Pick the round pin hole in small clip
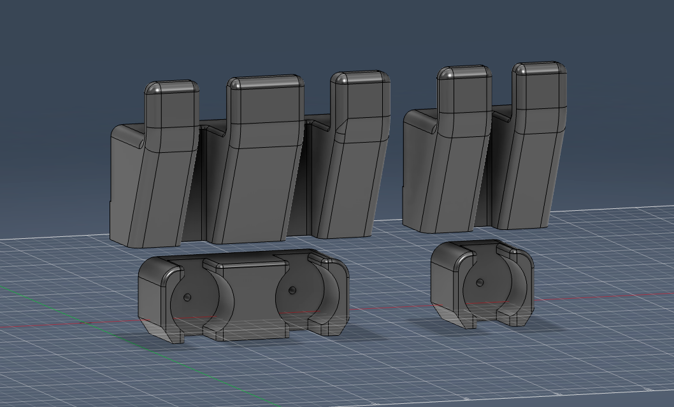The width and height of the screenshot is (674, 407). [480, 283]
